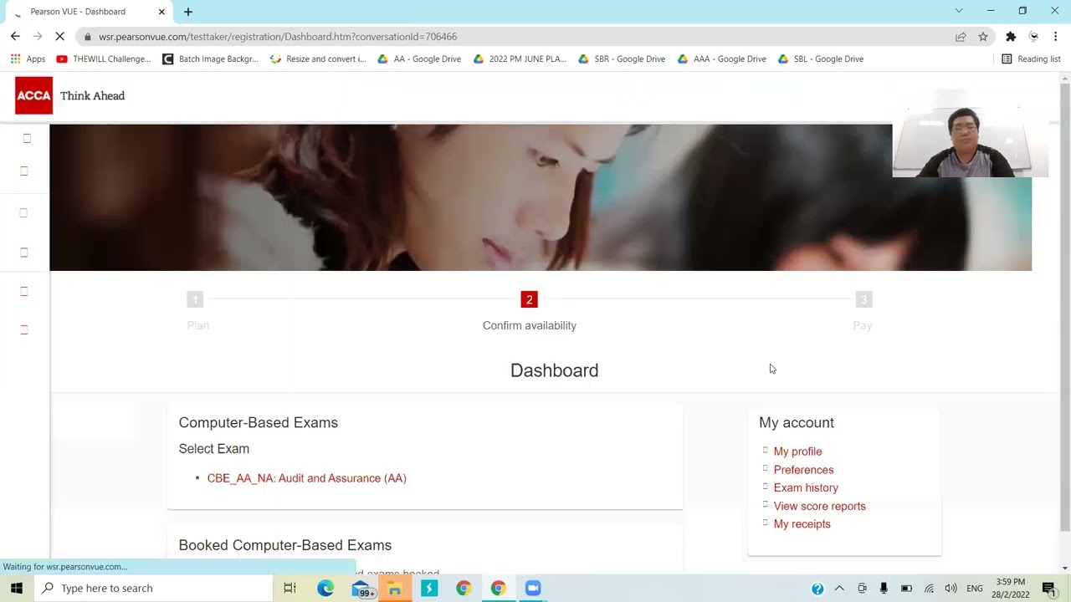Click the My account heading

point(797,423)
